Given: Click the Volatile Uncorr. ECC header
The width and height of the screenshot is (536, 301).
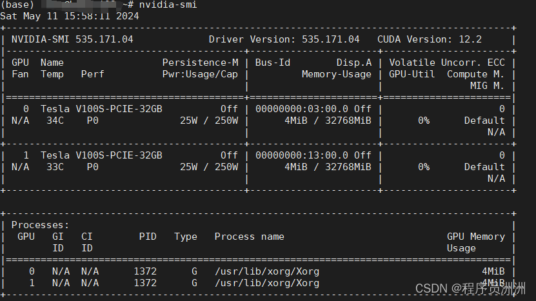Looking at the screenshot, I should (x=447, y=63).
